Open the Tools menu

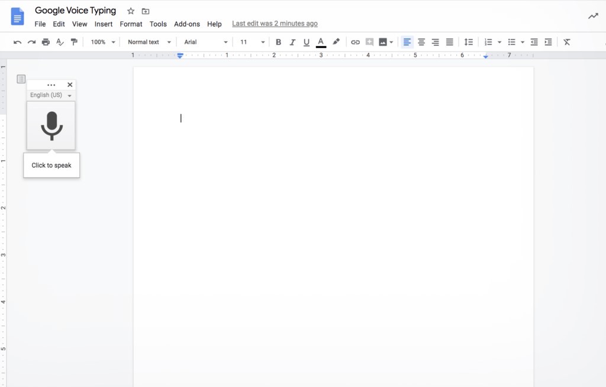[158, 24]
